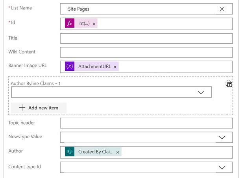The height and width of the screenshot is (178, 242).
Task: Clear the Site Pages list name
Action: [x=222, y=9]
